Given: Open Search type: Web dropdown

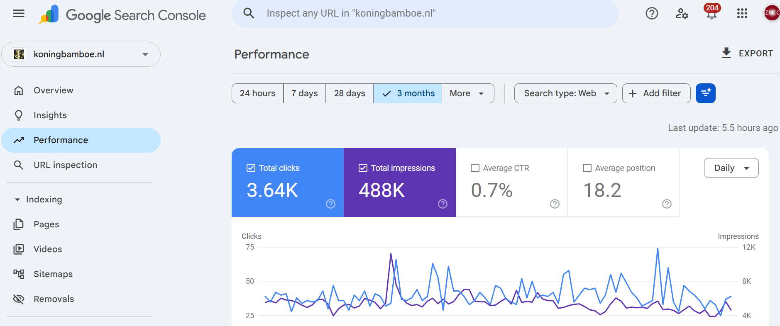Looking at the screenshot, I should [x=565, y=93].
